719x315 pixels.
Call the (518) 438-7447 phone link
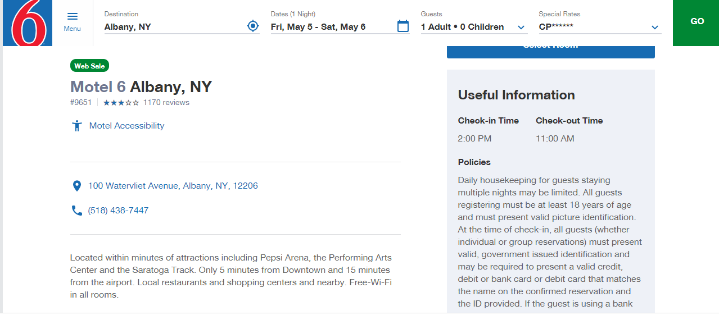click(118, 211)
